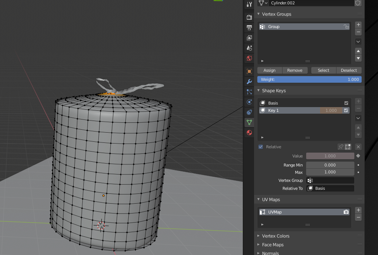Click the Deselect vertex group button

349,70
